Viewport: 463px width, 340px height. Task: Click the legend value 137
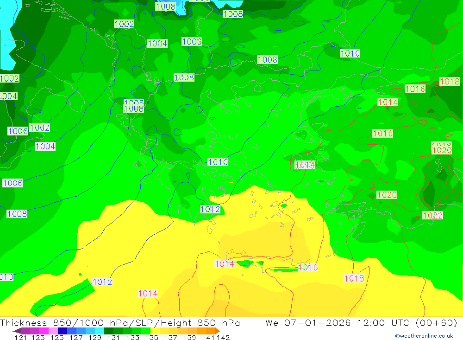170,337
